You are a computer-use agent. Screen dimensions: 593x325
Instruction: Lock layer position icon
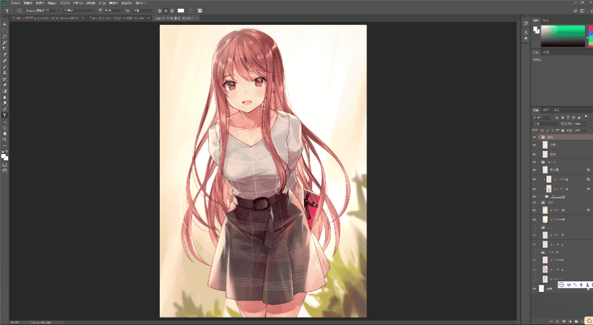point(552,130)
